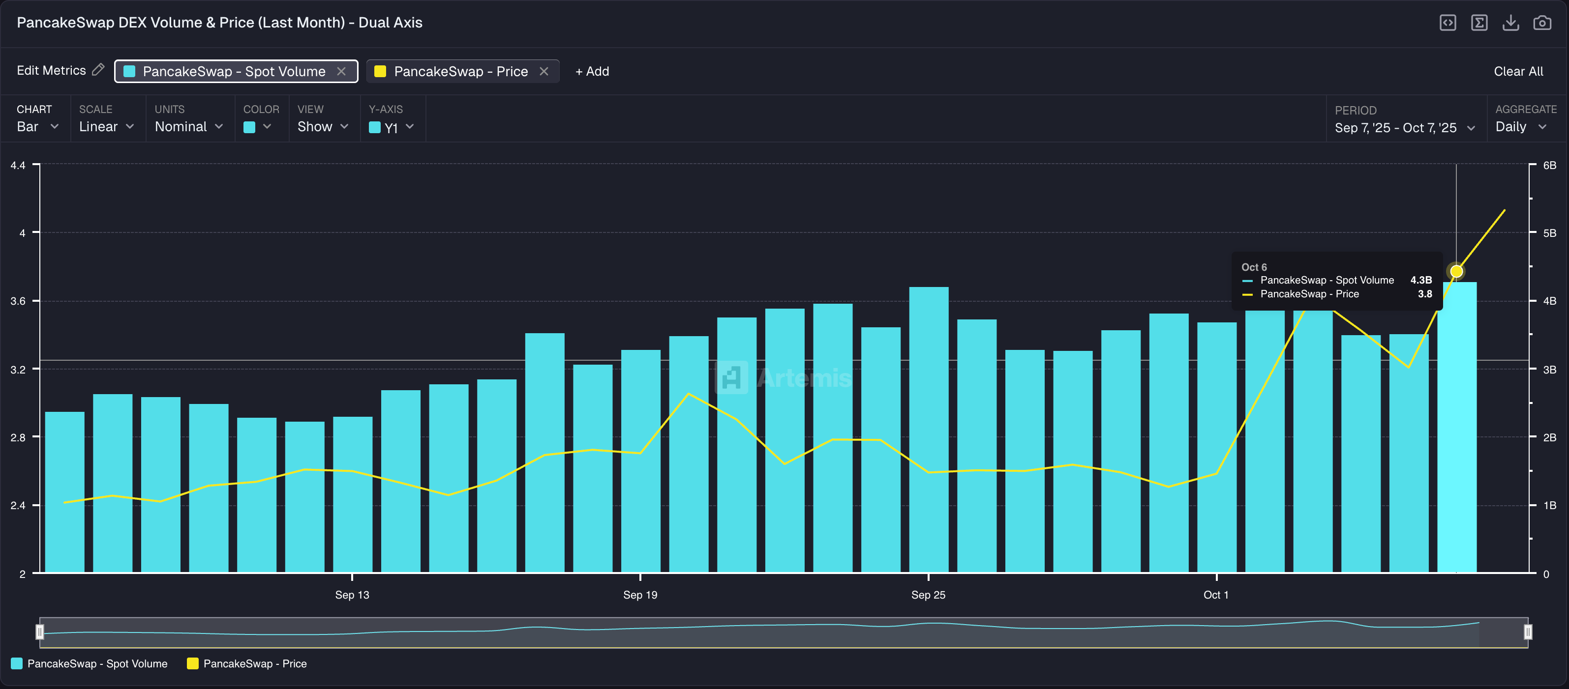Select the PancakeSwap Price metric chip
Screen dimensions: 1569x689
tap(460, 71)
